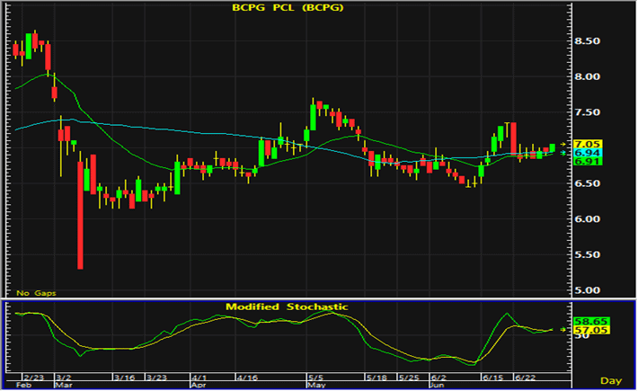Select the Modified Stochastic panel title
The height and width of the screenshot is (391, 638).
[x=287, y=307]
